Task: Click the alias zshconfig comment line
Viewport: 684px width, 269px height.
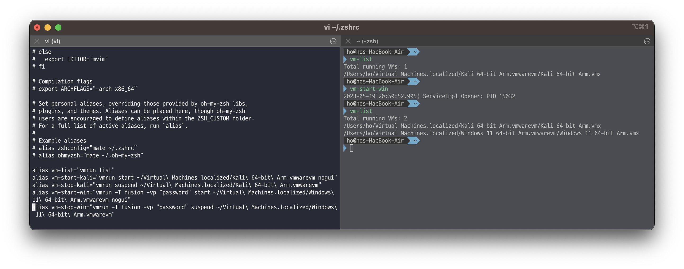Action: (x=84, y=148)
